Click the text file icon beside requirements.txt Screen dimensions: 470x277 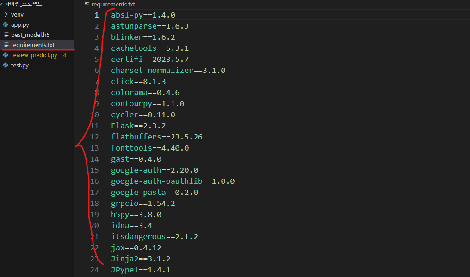[6, 45]
